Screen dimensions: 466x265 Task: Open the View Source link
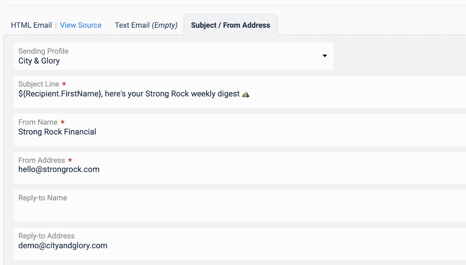[81, 25]
